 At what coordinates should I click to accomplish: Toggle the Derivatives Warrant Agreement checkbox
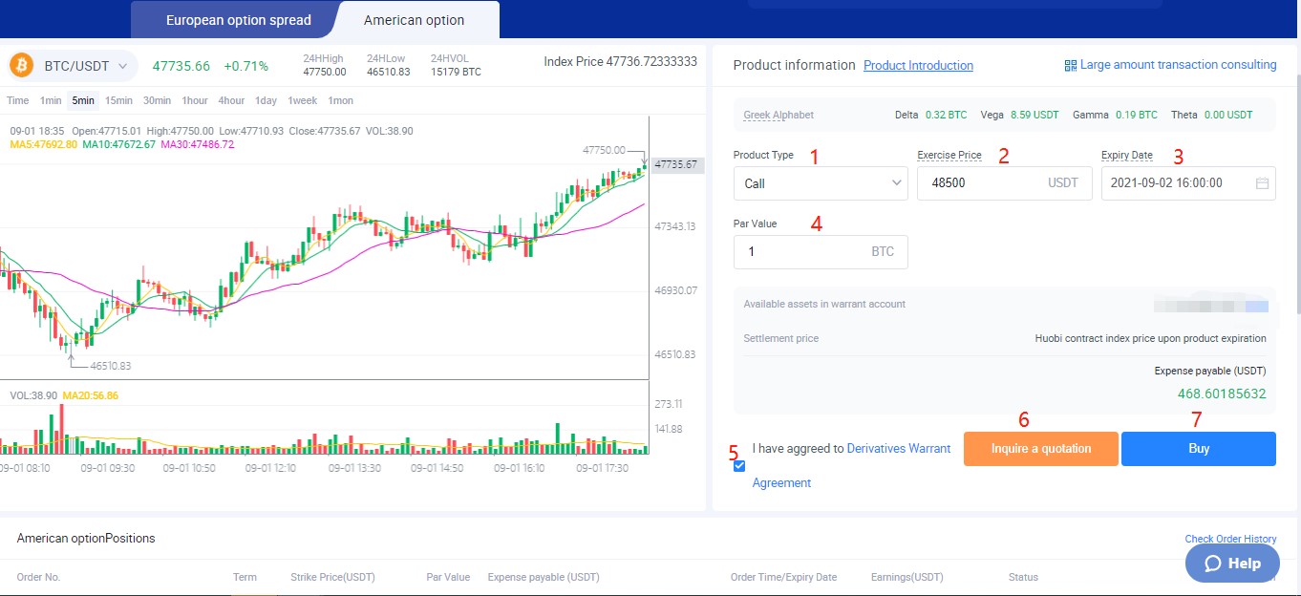739,466
